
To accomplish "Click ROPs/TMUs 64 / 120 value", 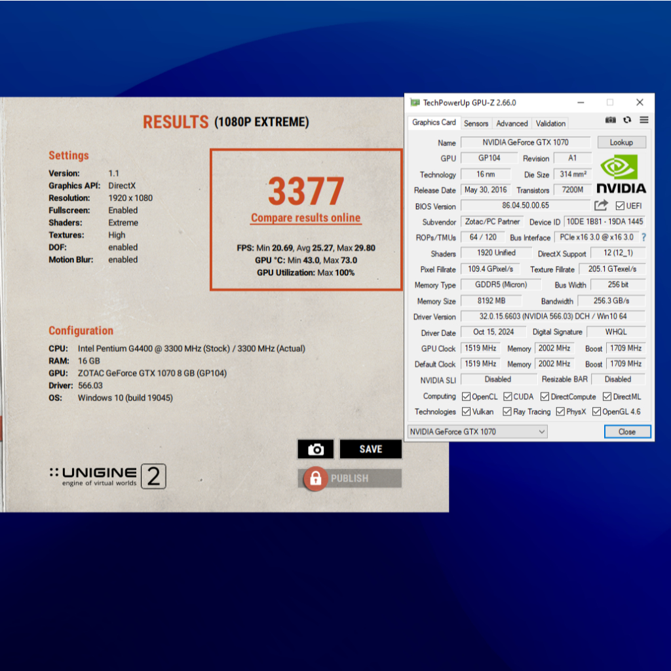I will click(x=483, y=237).
